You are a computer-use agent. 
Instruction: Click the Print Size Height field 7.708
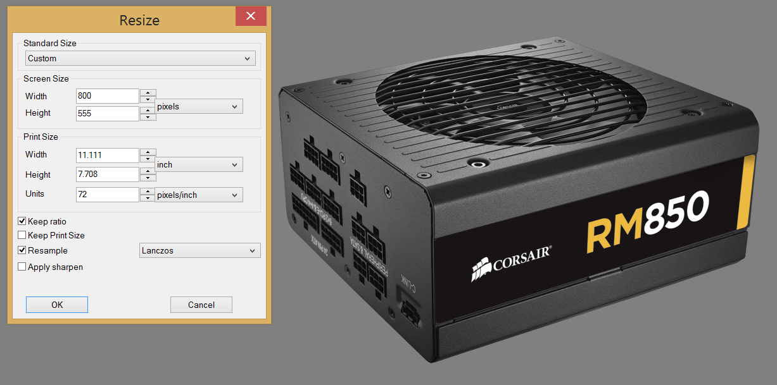[x=107, y=174]
